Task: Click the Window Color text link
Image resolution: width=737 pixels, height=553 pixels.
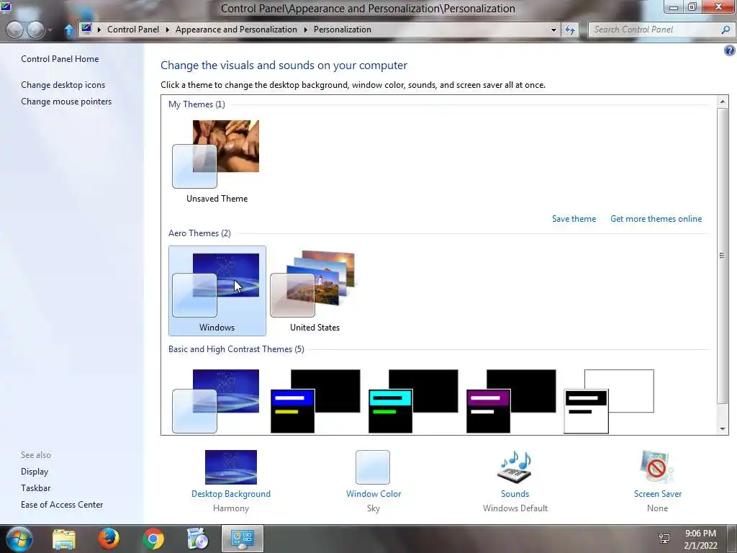Action: tap(374, 494)
